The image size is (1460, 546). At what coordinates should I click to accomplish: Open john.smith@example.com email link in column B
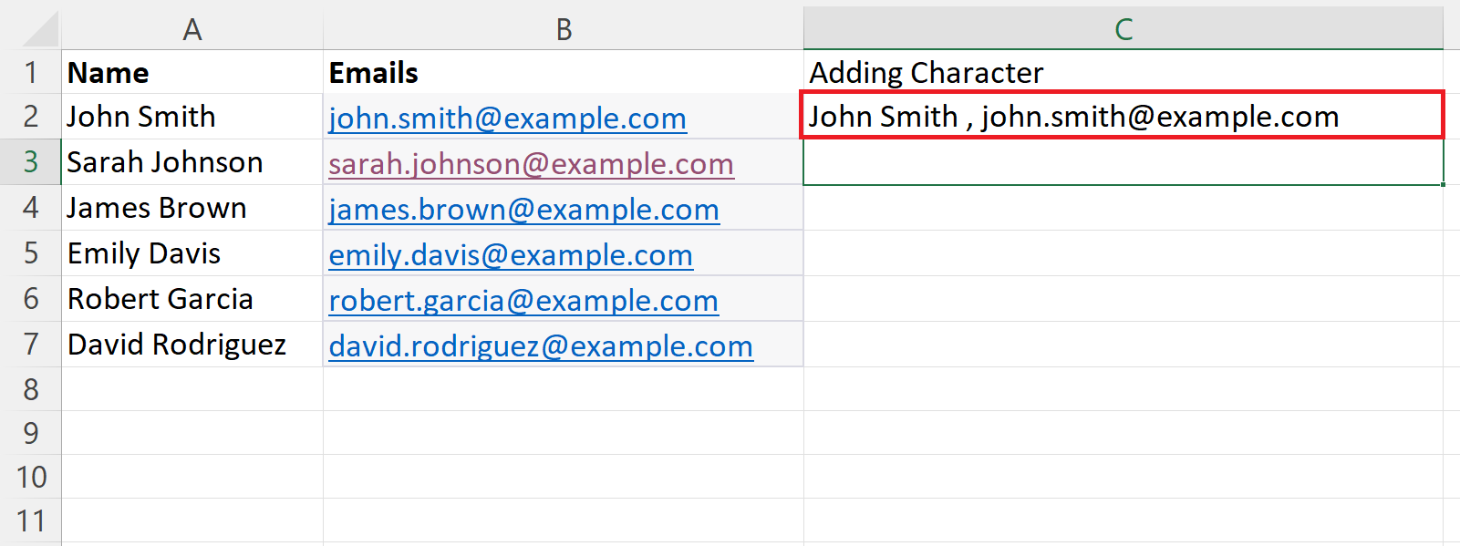click(x=507, y=118)
